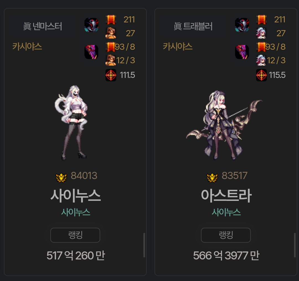Click the scrollbar on the right card

pyautogui.click(x=295, y=245)
